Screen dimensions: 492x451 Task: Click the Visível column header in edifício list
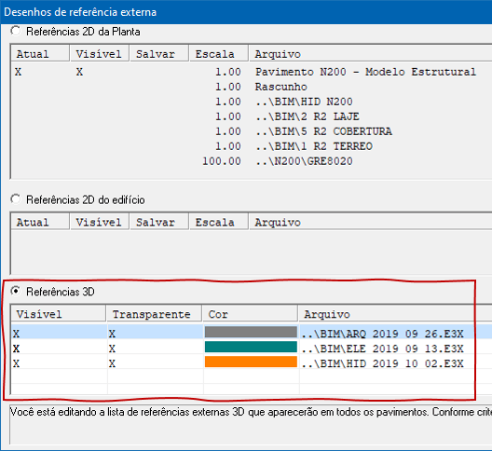tap(100, 222)
